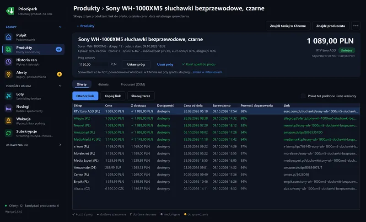Open Alerty menu item
Image resolution: width=366 pixels, height=222 pixels.
(33, 74)
